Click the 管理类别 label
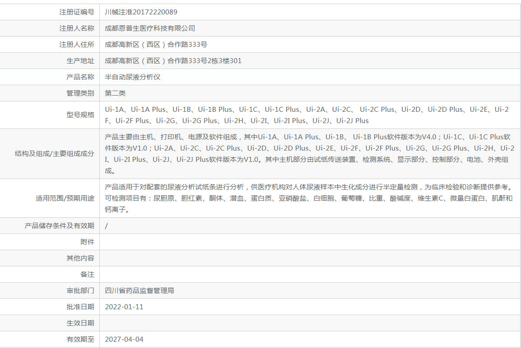This screenshot has width=521, height=348. 80,93
